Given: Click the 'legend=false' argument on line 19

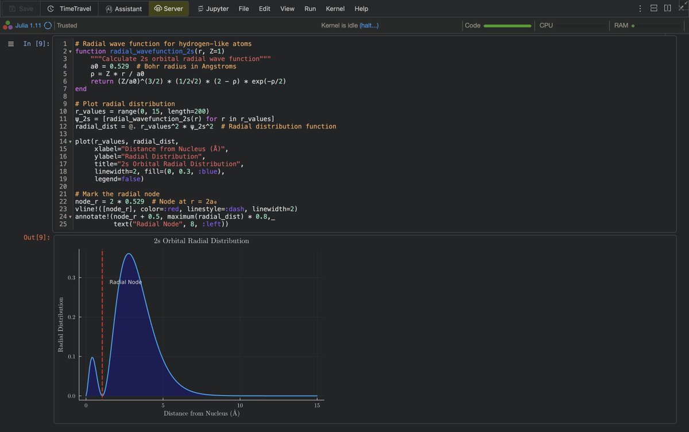Looking at the screenshot, I should tap(118, 179).
